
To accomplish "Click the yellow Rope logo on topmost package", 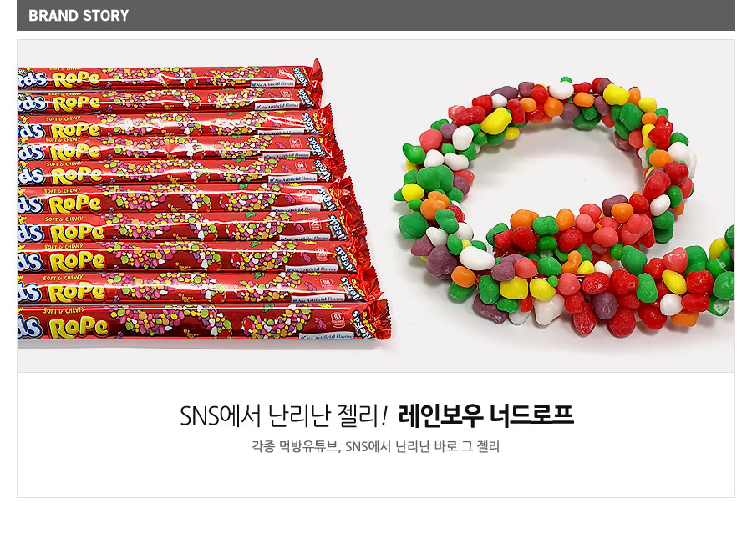I will pyautogui.click(x=77, y=78).
